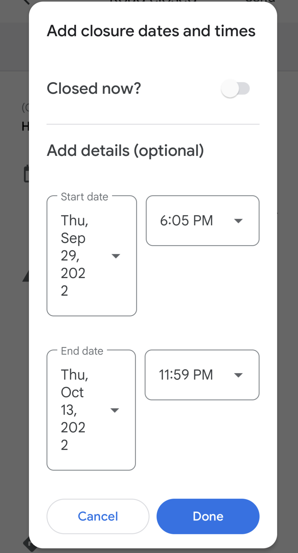Viewport: 298px width, 553px height.
Task: Open the 6:05 PM start time dropdown arrow
Action: 238,221
